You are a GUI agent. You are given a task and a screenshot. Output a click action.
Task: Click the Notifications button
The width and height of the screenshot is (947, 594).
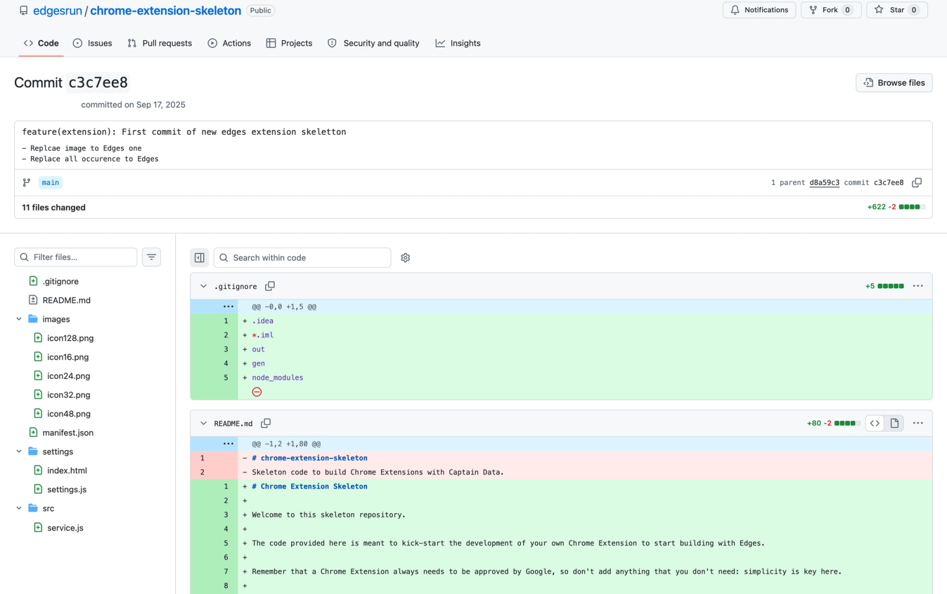(x=759, y=10)
